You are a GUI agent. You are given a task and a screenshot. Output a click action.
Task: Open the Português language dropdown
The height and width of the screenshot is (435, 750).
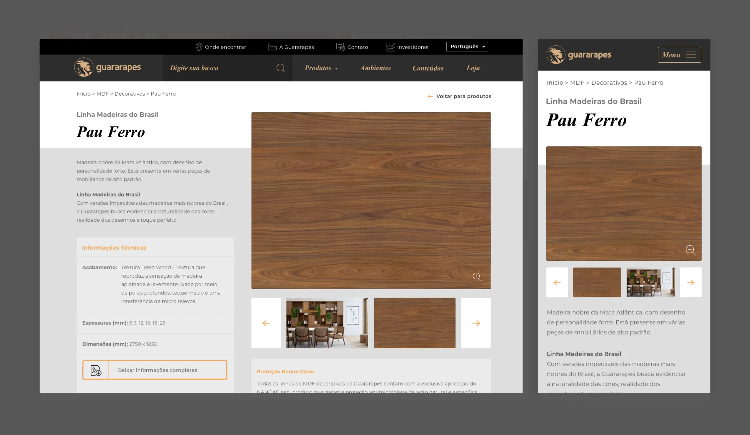467,47
